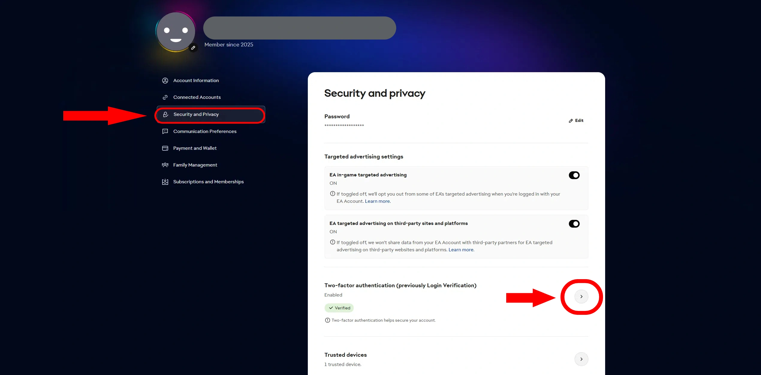
Task: Click the Account Information person icon
Action: (x=165, y=81)
